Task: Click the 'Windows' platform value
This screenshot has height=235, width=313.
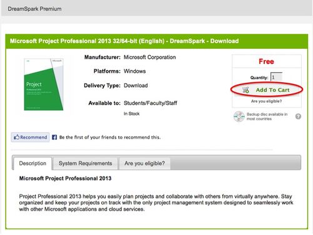Action: pos(135,71)
